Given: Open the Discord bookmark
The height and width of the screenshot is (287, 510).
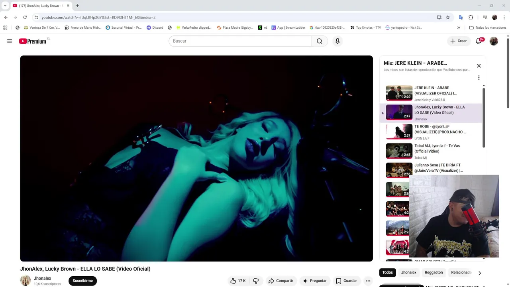Looking at the screenshot, I should 155,28.
